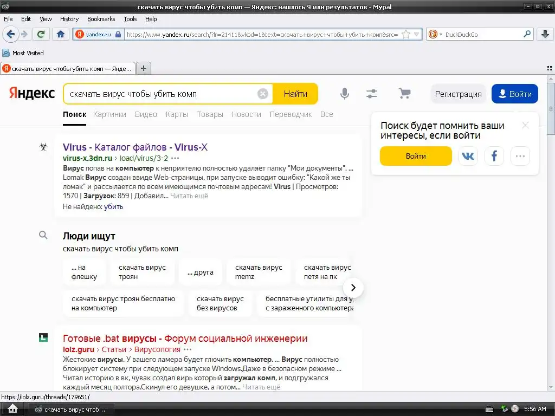Switch to the Новости tab

click(247, 114)
